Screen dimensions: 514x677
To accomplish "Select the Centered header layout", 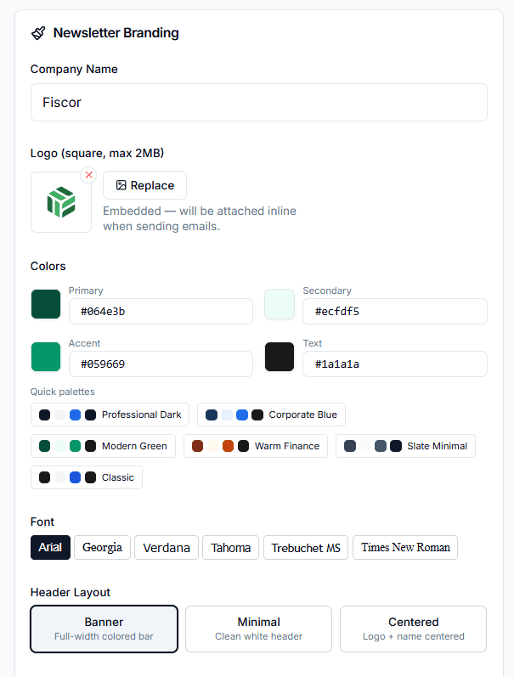I will tap(413, 629).
